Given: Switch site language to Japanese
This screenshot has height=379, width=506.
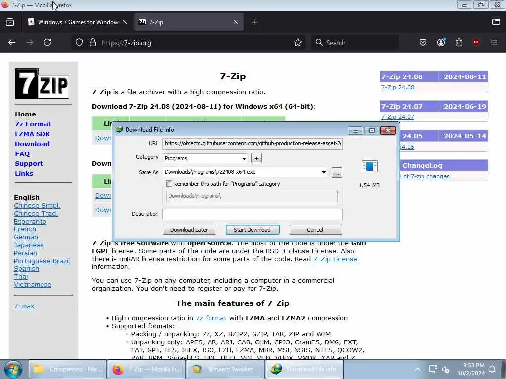Looking at the screenshot, I should [x=29, y=245].
